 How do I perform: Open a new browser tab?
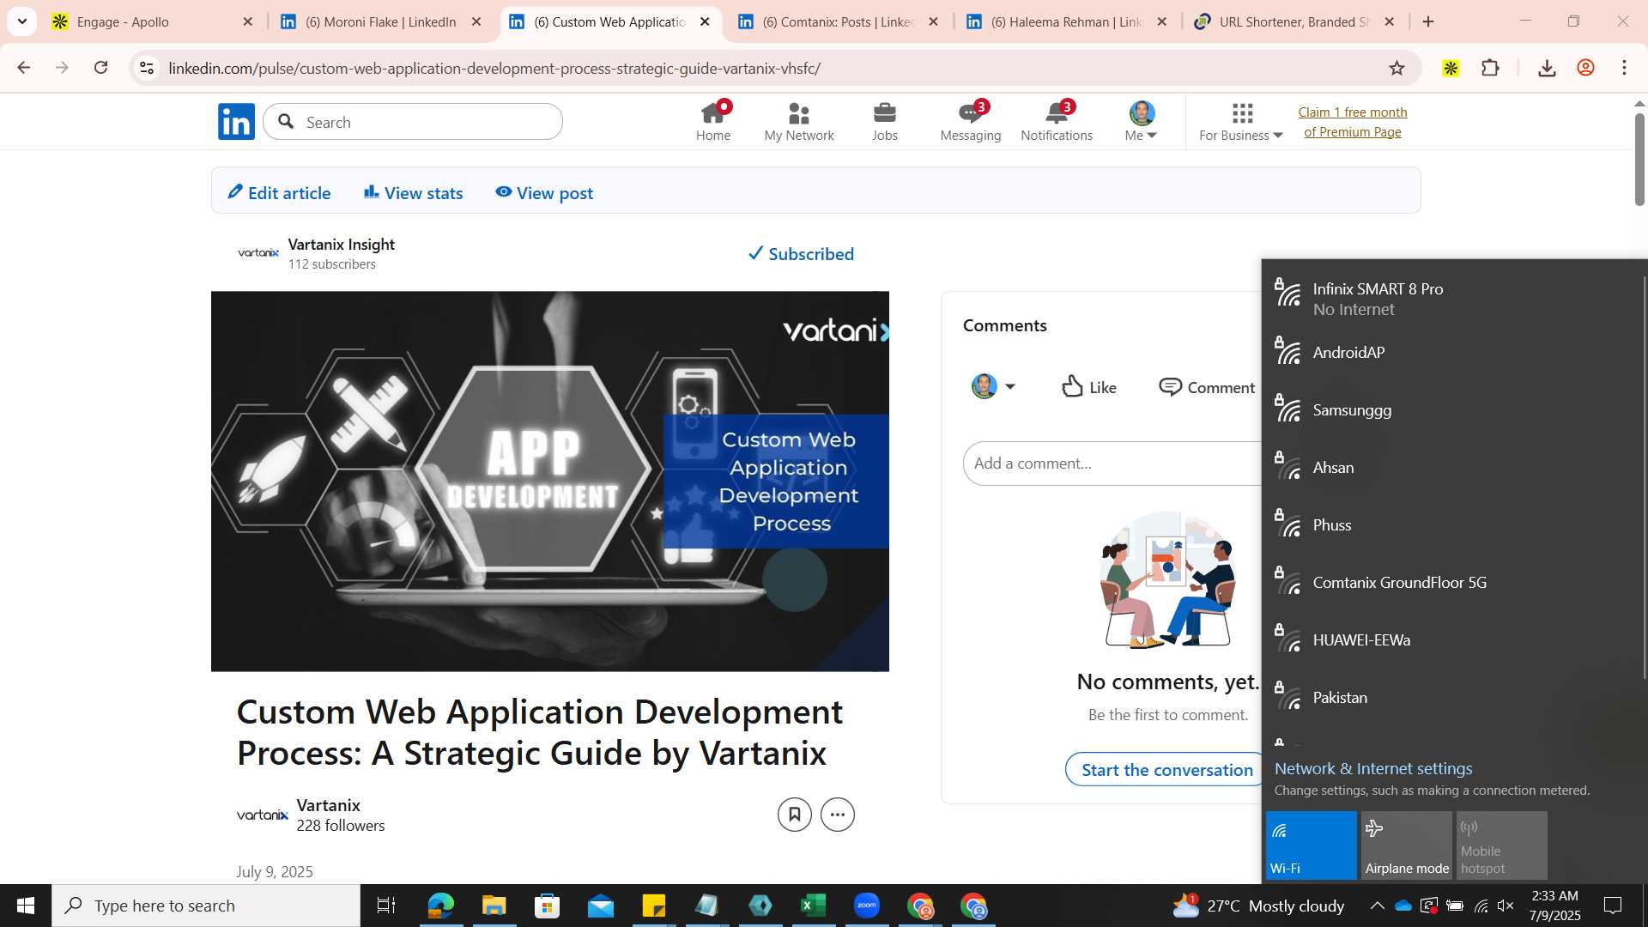tap(1428, 21)
